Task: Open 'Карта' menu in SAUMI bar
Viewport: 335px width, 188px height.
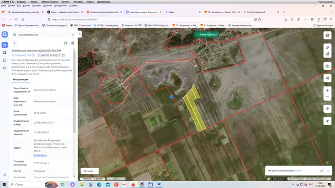Action: point(91,2)
